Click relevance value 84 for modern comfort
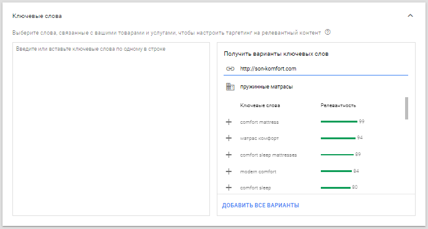 [356, 171]
